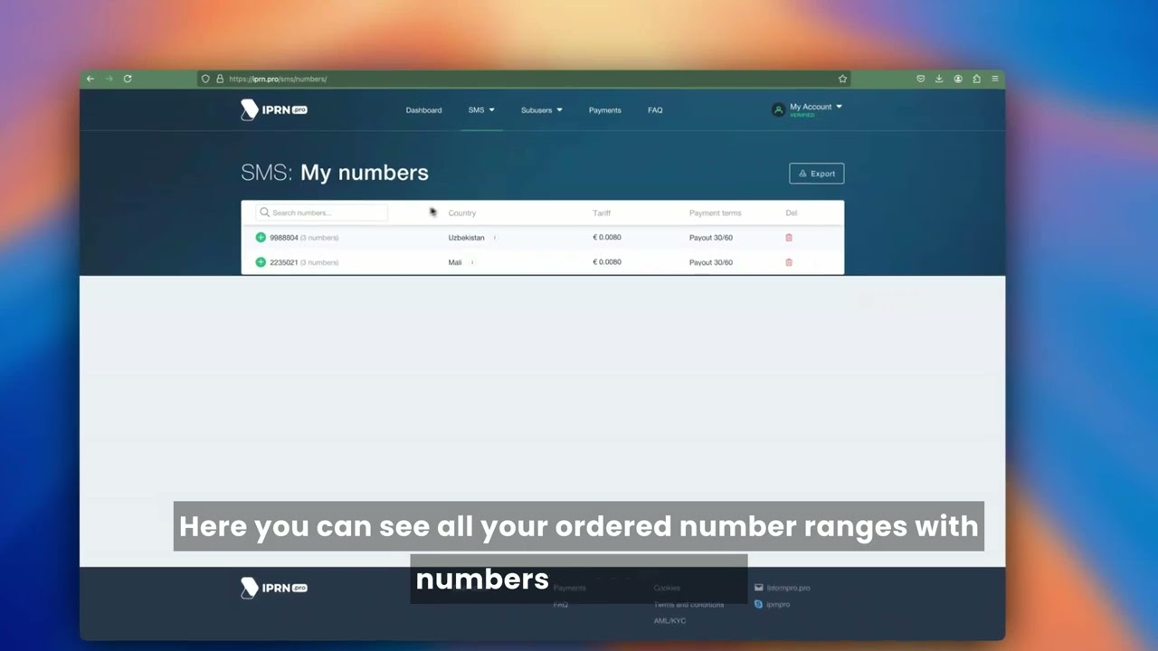Click the Del column header

coord(792,213)
